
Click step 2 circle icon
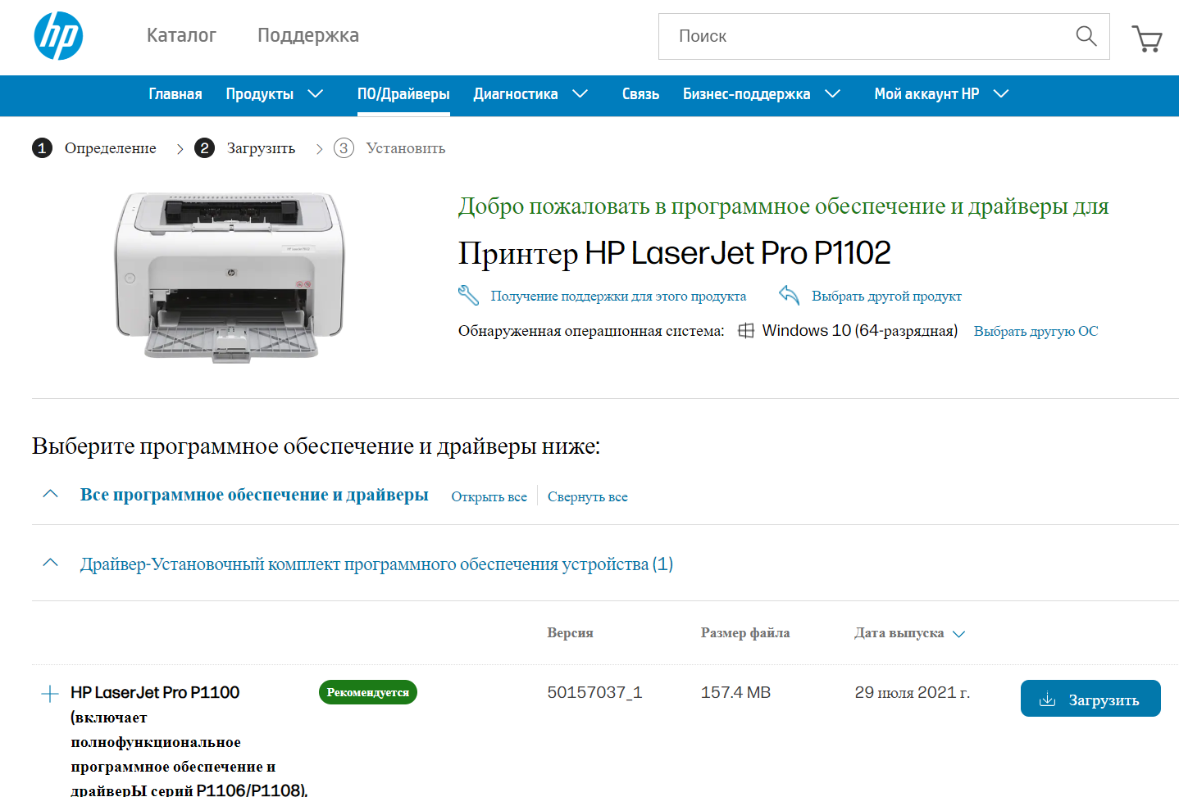pyautogui.click(x=204, y=148)
